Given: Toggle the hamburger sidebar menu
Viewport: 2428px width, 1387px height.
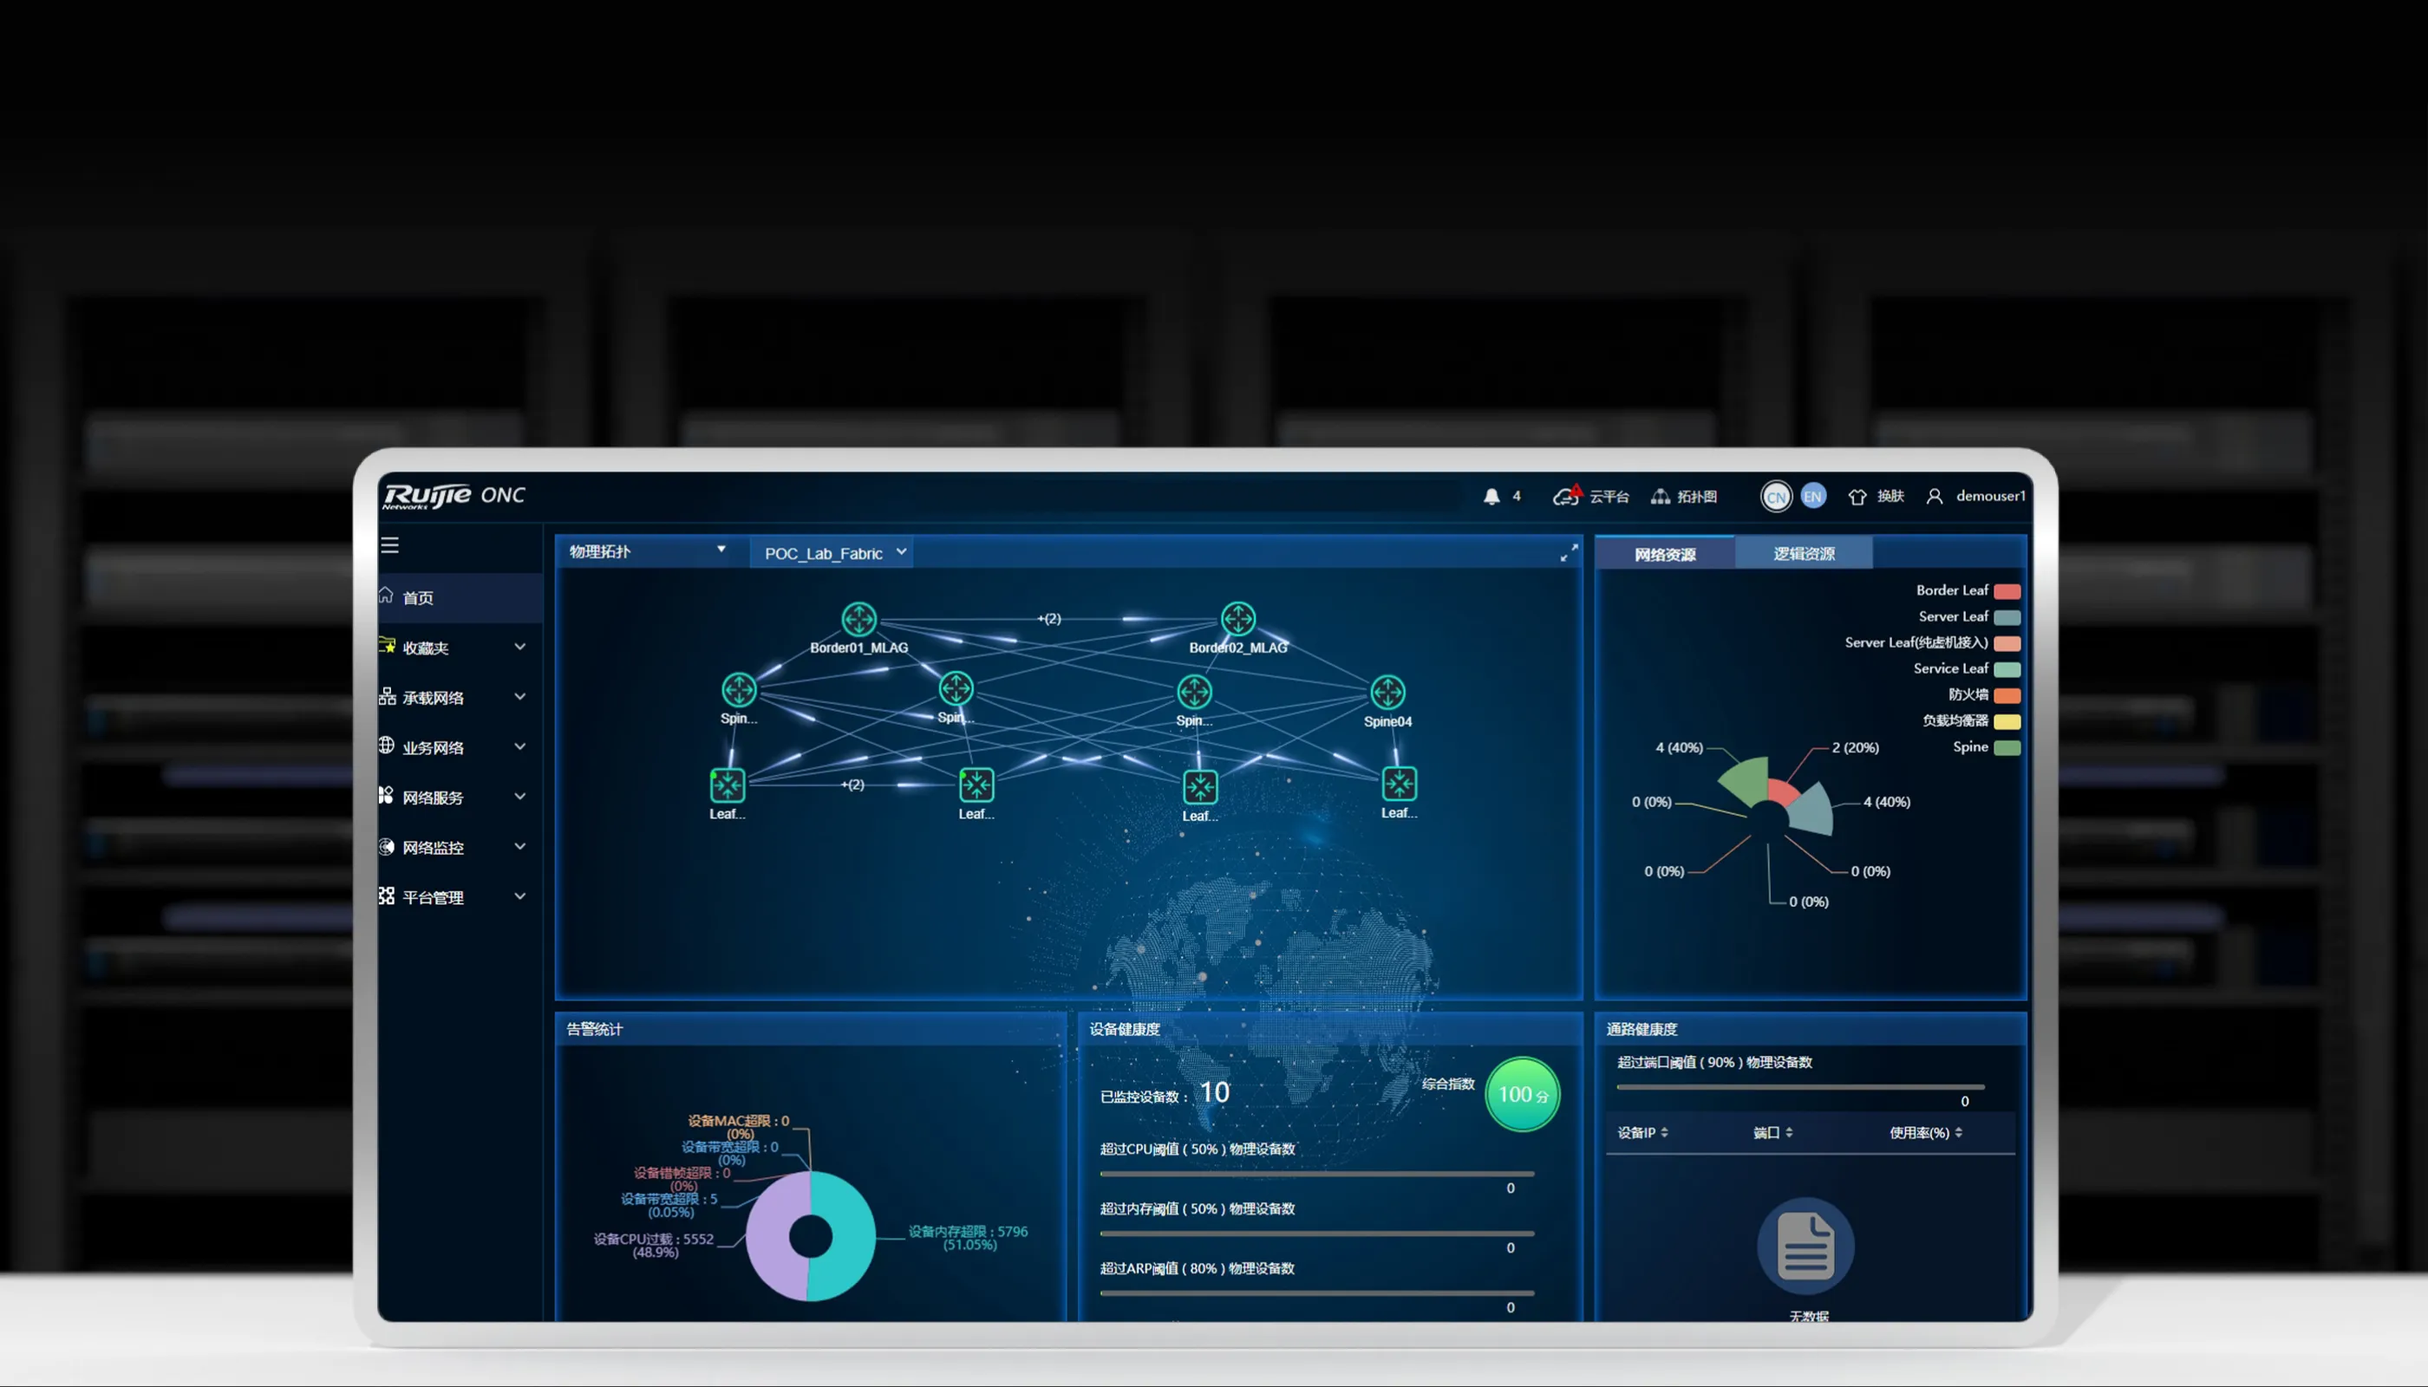Looking at the screenshot, I should pyautogui.click(x=389, y=546).
